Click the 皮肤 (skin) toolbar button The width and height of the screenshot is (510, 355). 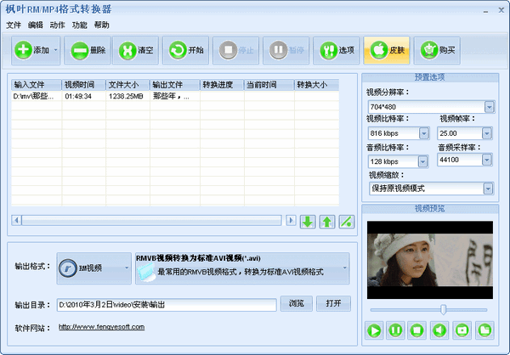tap(387, 50)
